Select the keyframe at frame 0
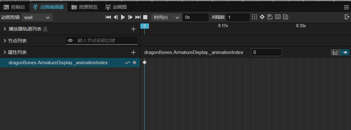 pyautogui.click(x=145, y=62)
